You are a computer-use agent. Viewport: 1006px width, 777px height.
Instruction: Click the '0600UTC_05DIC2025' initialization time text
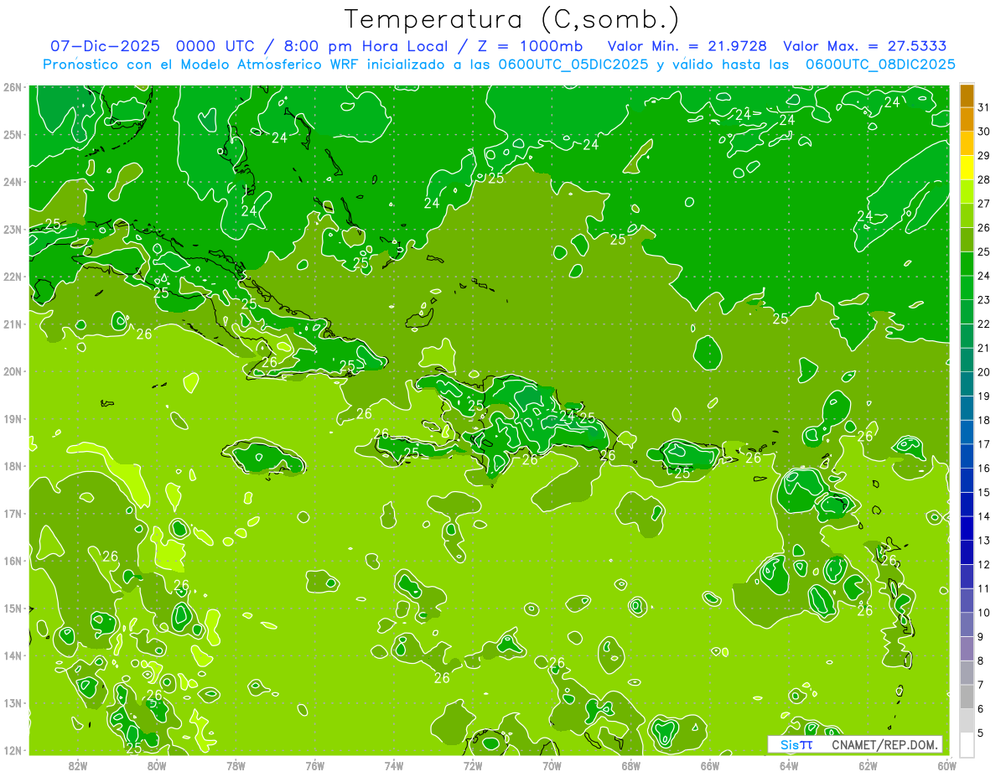(573, 65)
